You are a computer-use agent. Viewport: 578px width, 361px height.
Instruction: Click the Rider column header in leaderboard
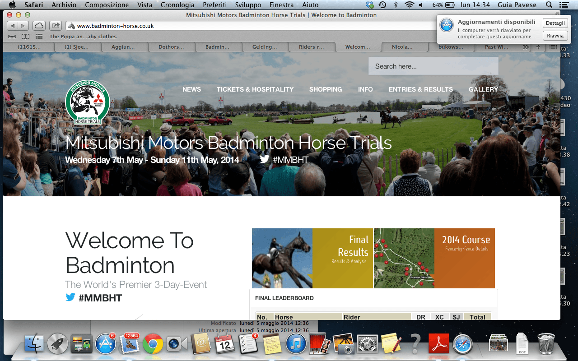tap(377, 317)
